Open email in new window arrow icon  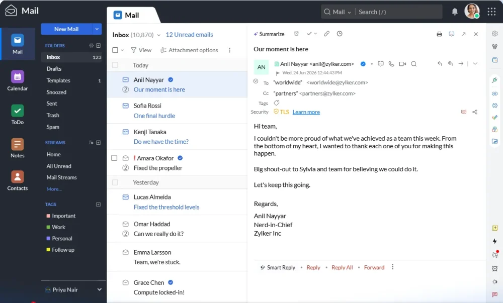coord(464,34)
